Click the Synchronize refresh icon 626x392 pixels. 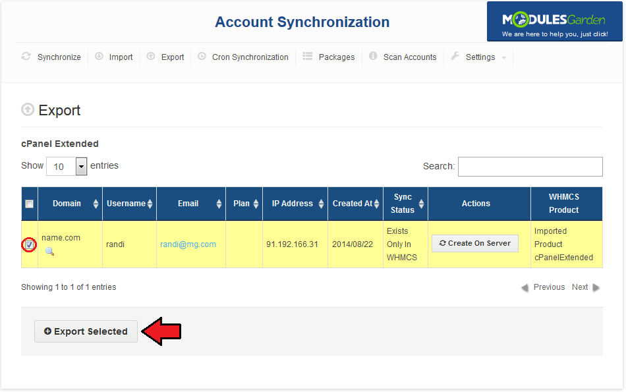26,56
